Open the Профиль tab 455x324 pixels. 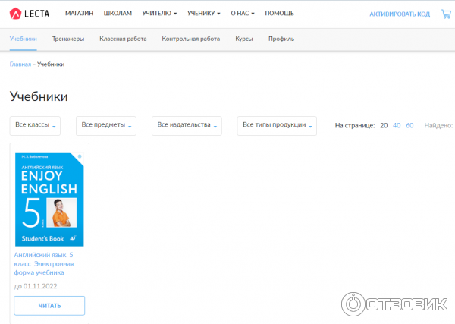[x=281, y=39]
